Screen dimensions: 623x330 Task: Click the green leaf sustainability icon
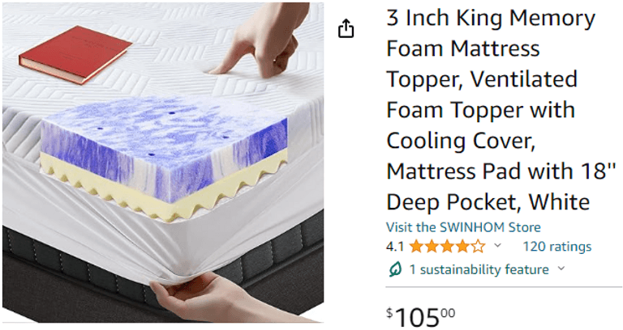coord(395,270)
